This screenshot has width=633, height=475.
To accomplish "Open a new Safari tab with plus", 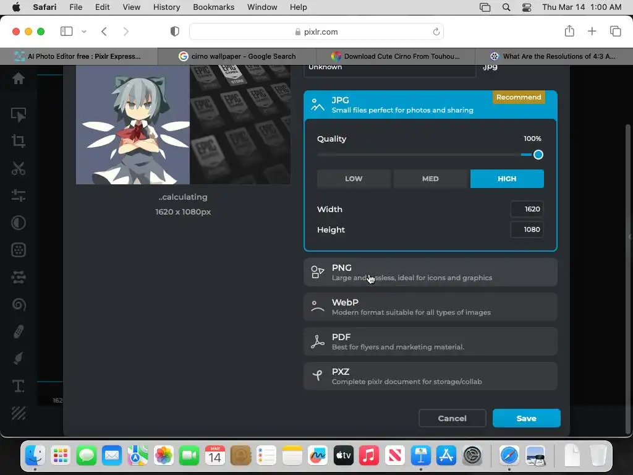I will 592,31.
